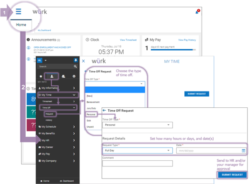This screenshot has height=184, width=249.
Task: Click back arrow in front Time Off Request form
Action: point(104,110)
